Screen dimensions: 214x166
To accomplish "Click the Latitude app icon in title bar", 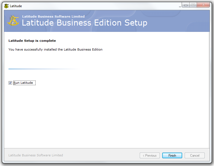I will pos(6,6).
